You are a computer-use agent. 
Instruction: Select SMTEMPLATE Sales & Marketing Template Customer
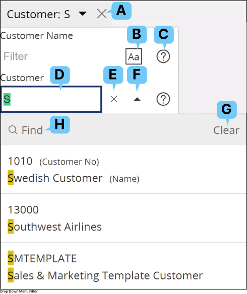[x=124, y=266]
